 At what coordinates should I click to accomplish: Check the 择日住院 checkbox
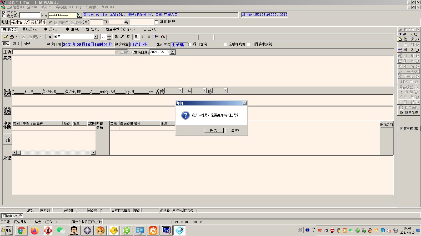(x=190, y=44)
